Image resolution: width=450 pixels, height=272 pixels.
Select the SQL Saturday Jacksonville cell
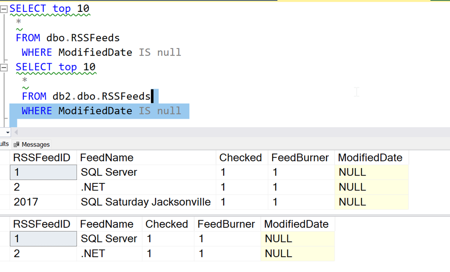pyautogui.click(x=145, y=202)
